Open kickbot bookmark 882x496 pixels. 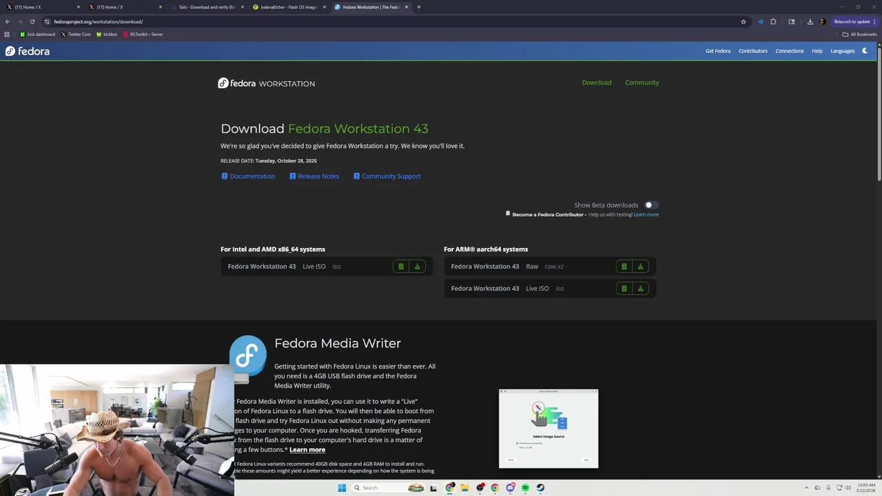click(107, 34)
